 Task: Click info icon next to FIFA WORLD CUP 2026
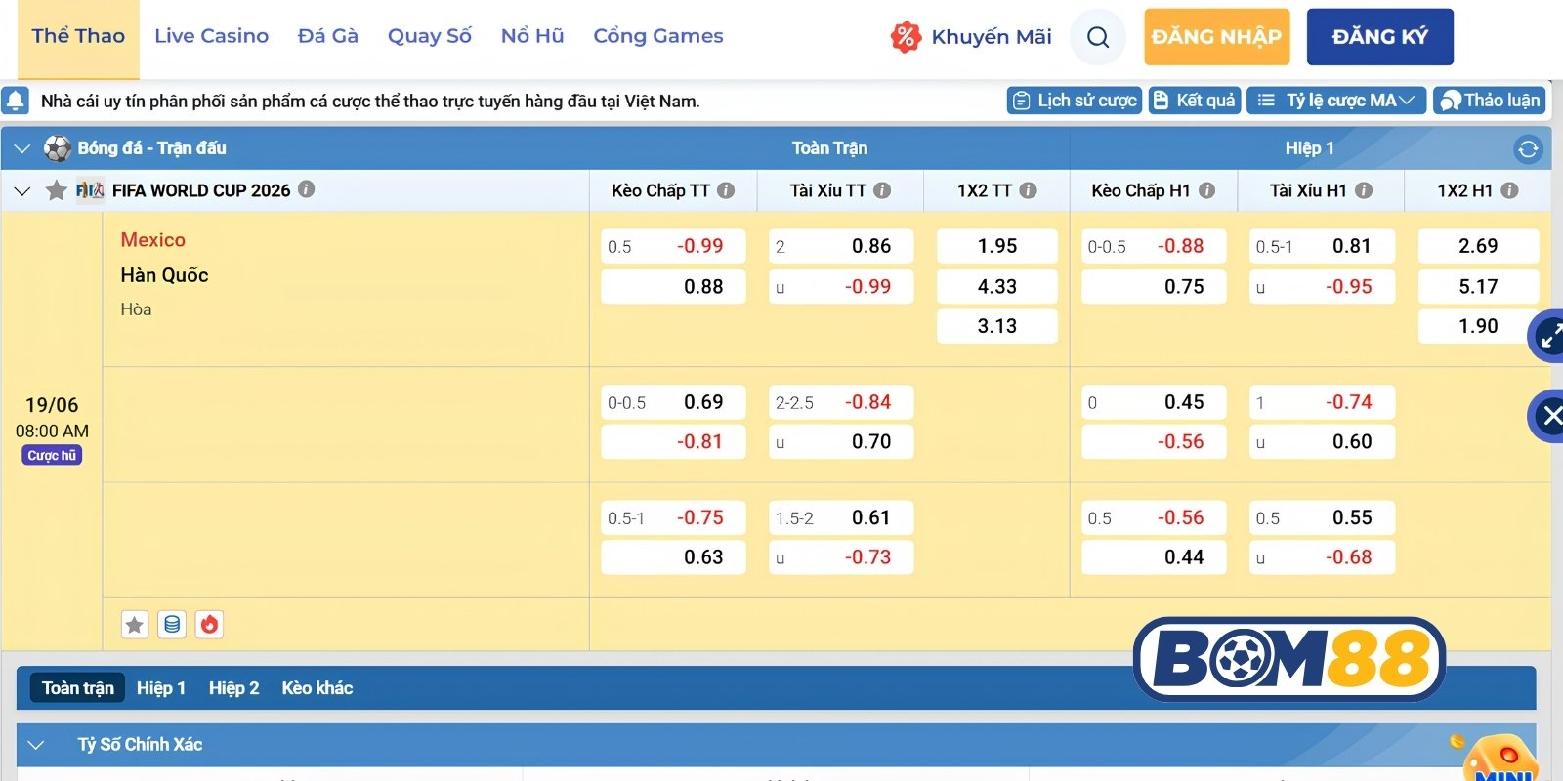click(x=307, y=189)
